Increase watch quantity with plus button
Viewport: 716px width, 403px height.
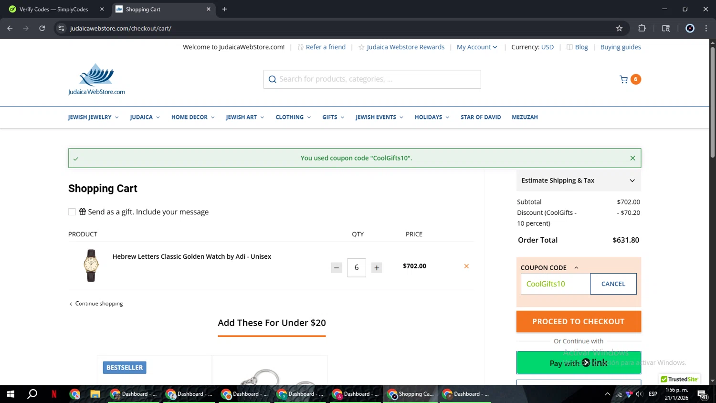pos(377,268)
